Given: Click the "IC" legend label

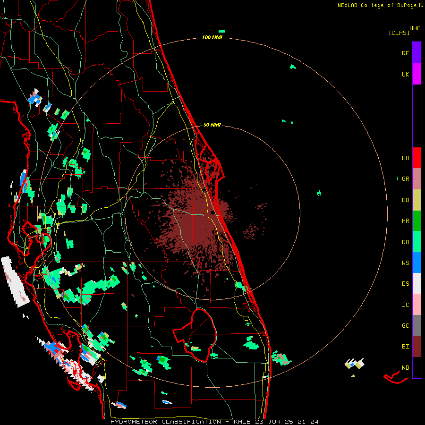Looking at the screenshot, I should [405, 305].
